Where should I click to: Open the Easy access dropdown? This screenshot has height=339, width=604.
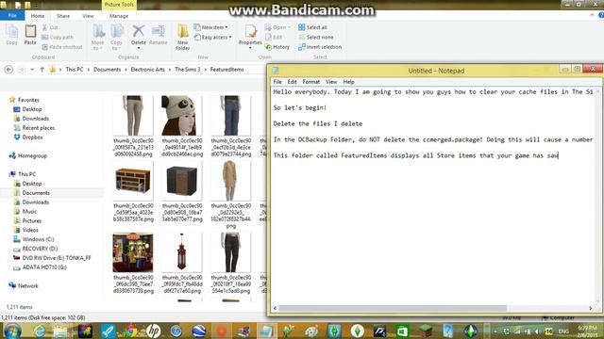212,38
